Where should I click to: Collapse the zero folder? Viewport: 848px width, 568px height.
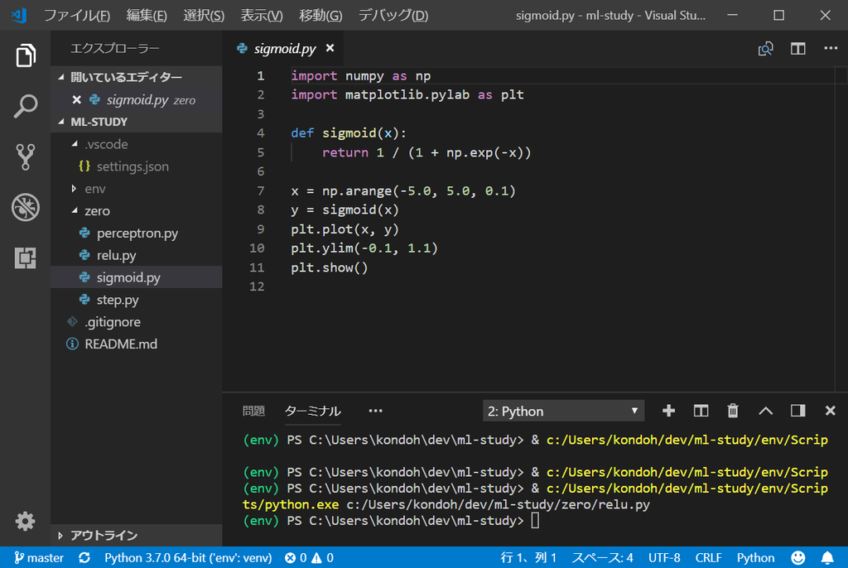point(137,210)
